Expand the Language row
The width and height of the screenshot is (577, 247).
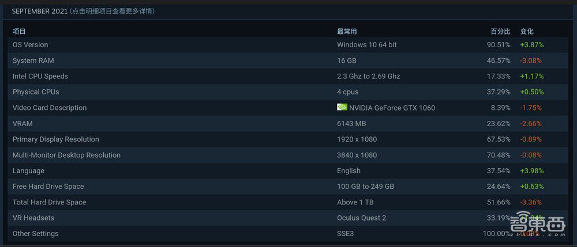coord(28,171)
